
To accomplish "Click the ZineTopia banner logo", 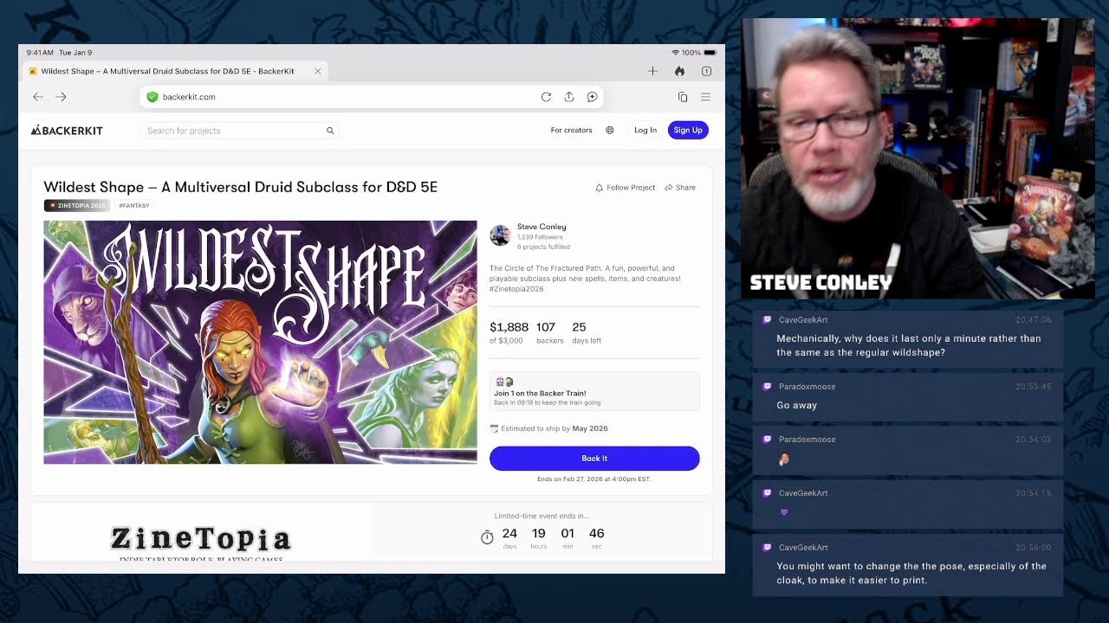I will (x=201, y=540).
